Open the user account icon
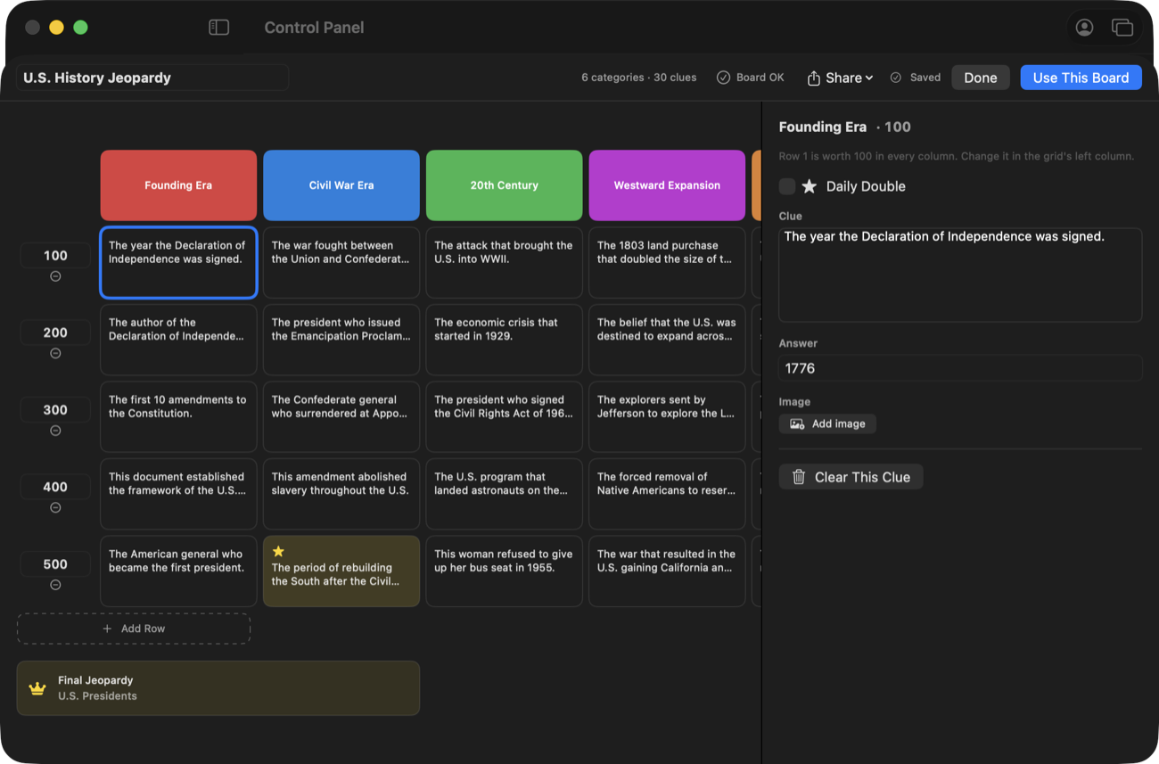The image size is (1159, 764). point(1084,28)
